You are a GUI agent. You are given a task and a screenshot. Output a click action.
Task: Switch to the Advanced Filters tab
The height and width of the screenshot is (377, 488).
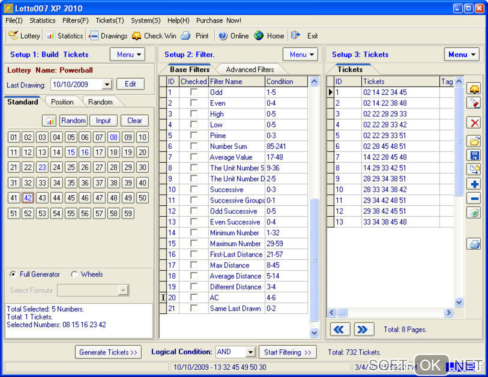(x=250, y=69)
